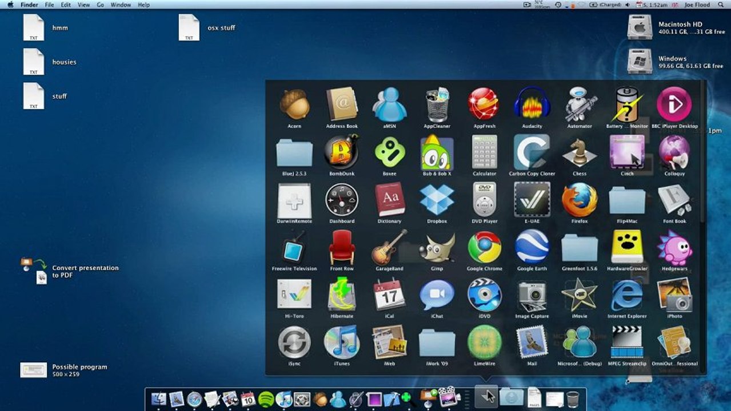Screen dimensions: 731x411
Task: Open the Finder menu in menu bar
Action: pos(29,5)
